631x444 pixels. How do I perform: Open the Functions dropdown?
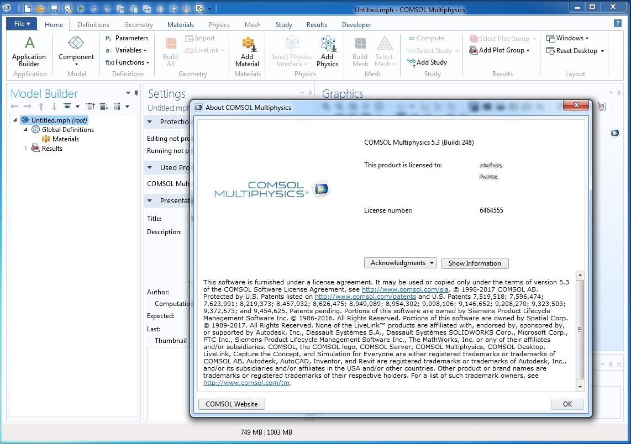point(127,62)
